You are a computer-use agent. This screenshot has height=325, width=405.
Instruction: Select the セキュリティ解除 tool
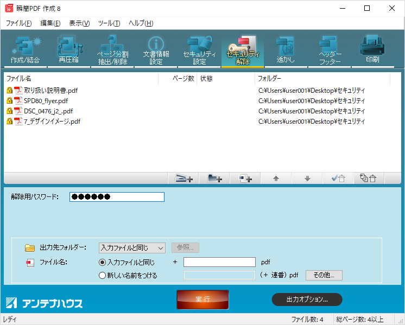[243, 49]
